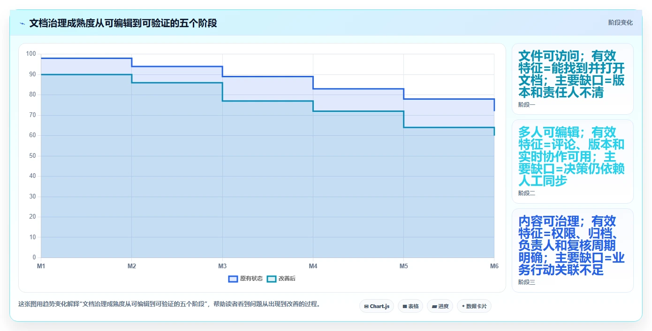The image size is (652, 331).
Task: Click the M4 x-axis label
Action: 313,266
